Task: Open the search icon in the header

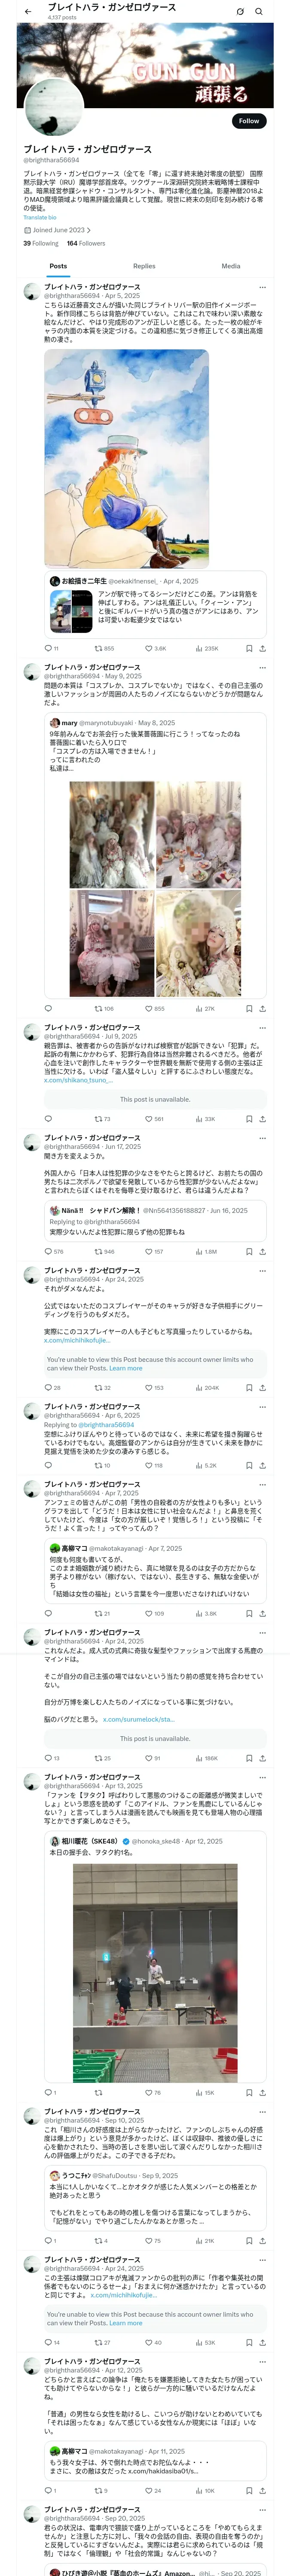Action: 258,11
